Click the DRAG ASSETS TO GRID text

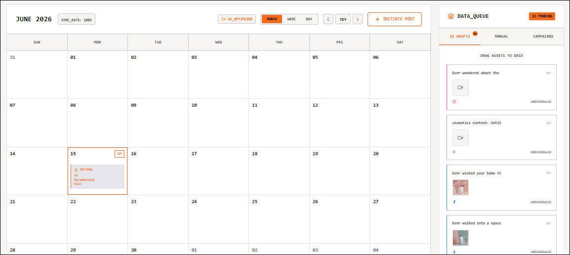(501, 56)
